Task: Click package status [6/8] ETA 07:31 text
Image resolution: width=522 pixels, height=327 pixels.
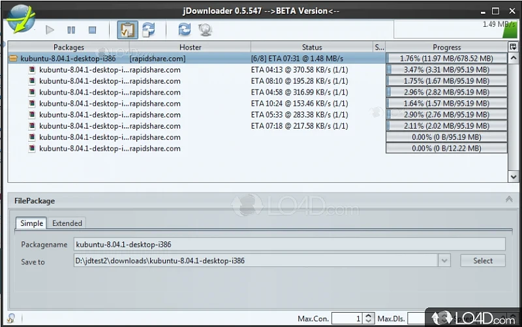Action: tap(297, 59)
